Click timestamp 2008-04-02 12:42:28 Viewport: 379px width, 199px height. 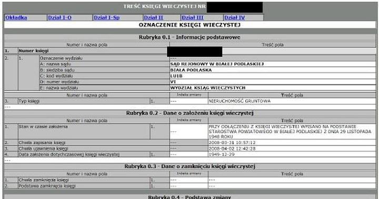232,149
